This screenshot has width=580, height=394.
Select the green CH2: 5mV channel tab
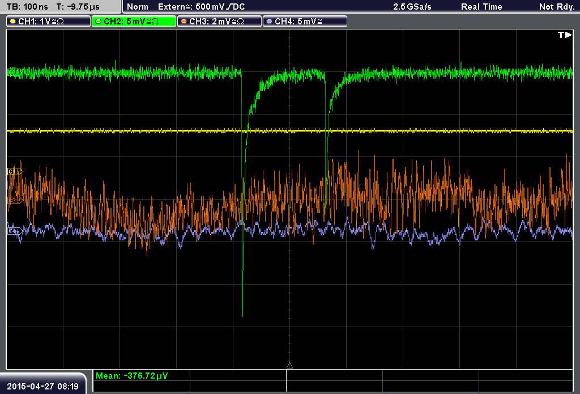(134, 22)
